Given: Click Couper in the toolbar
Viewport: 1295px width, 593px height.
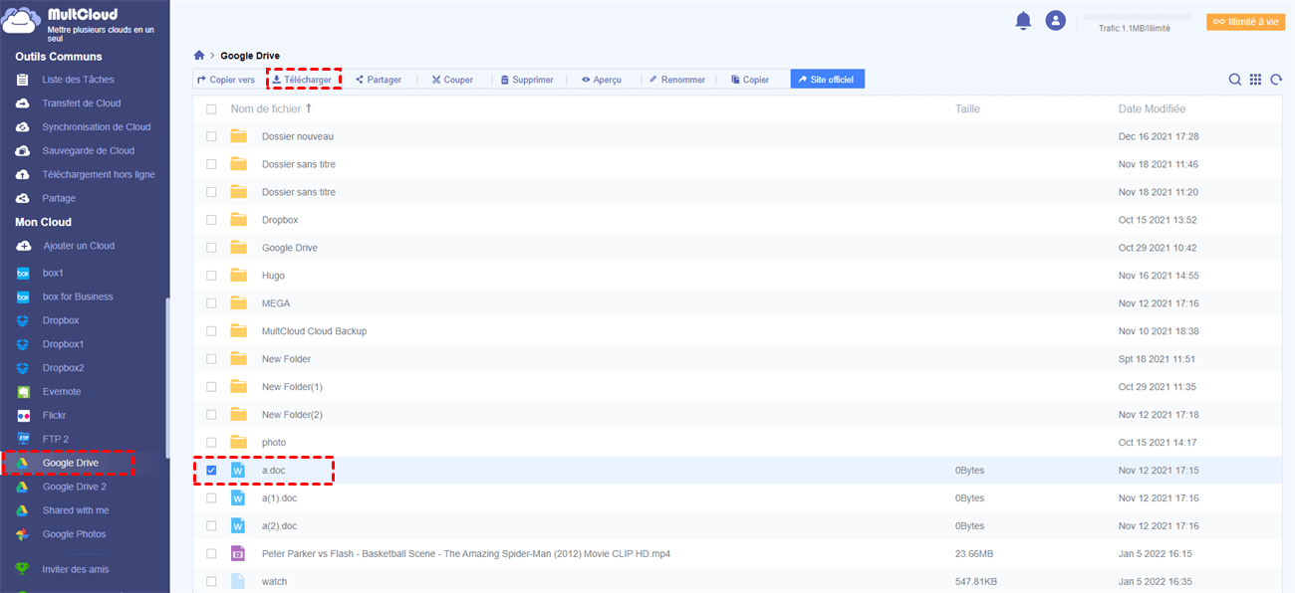Looking at the screenshot, I should tap(452, 80).
